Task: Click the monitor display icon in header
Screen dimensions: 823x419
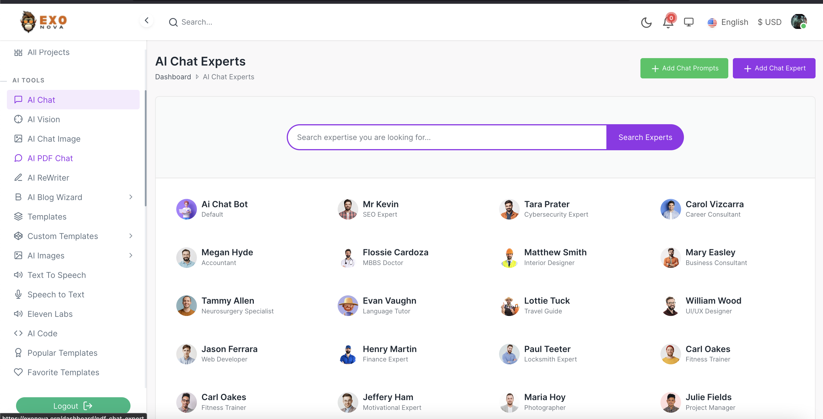Action: [688, 22]
